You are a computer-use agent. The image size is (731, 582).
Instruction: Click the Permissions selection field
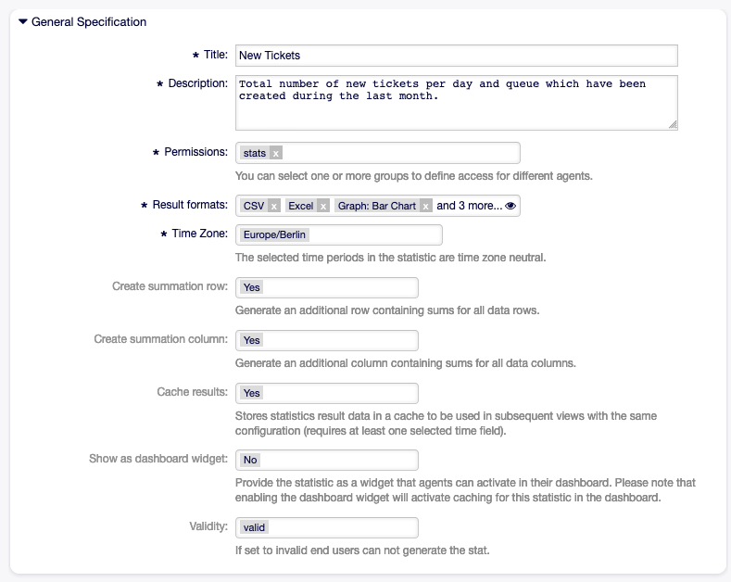point(398,153)
